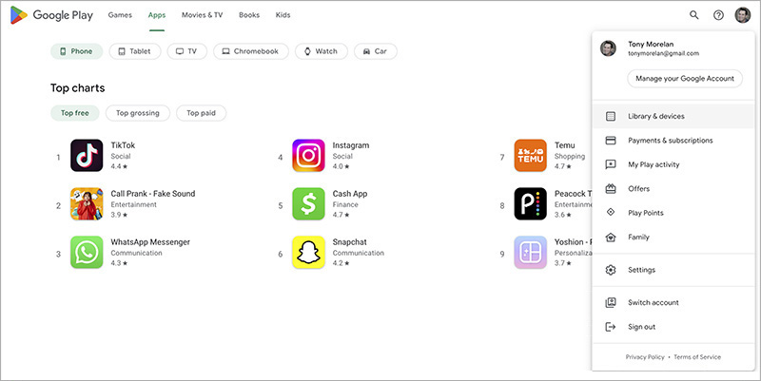Open the Instagram app icon

coord(308,155)
